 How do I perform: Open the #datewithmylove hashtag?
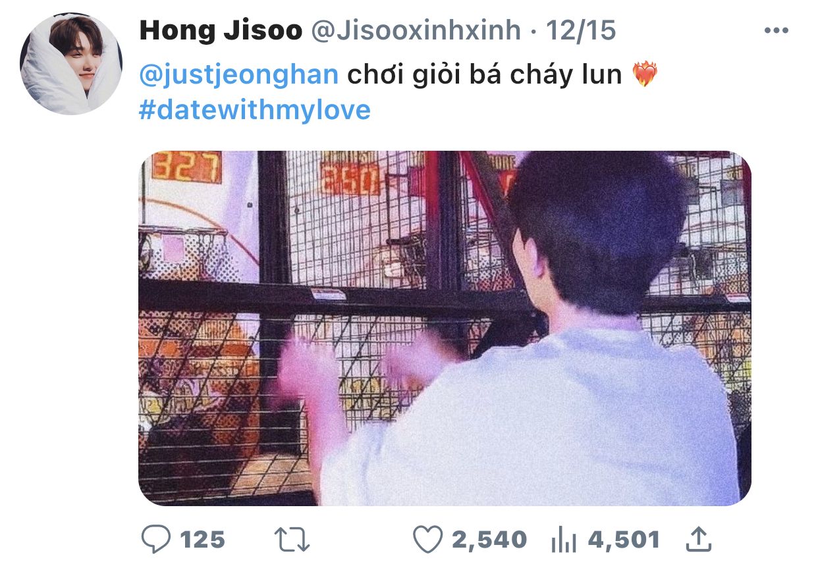click(255, 110)
